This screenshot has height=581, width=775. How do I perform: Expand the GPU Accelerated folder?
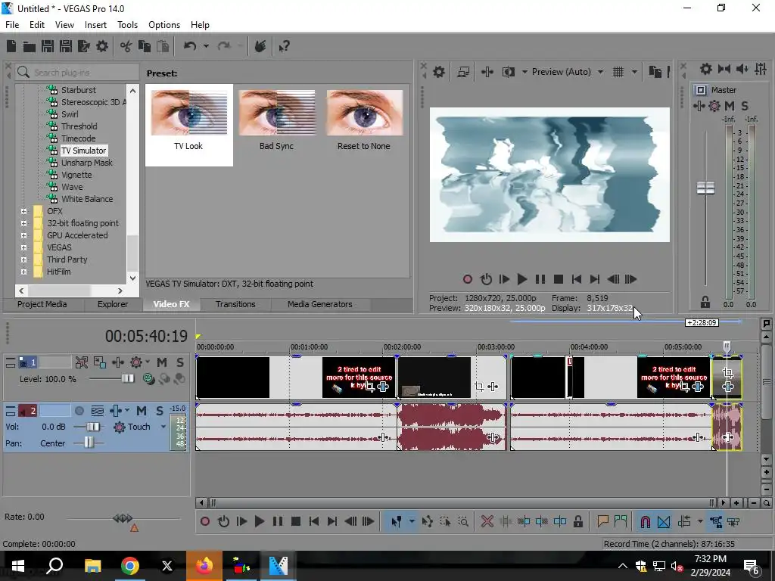pos(23,235)
